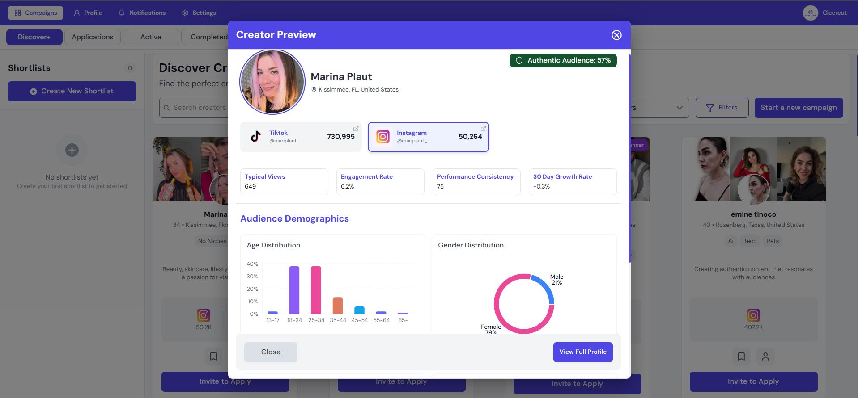858x398 pixels.
Task: Click the notifications bell icon
Action: point(121,13)
